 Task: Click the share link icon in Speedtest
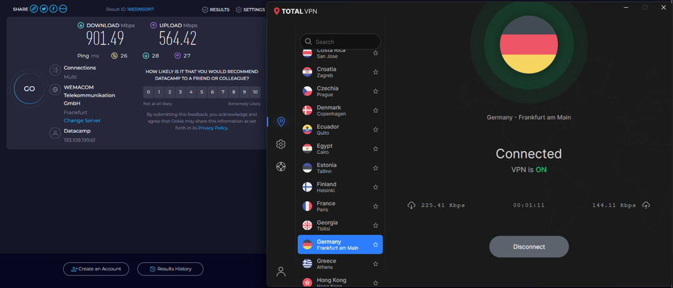[x=34, y=9]
